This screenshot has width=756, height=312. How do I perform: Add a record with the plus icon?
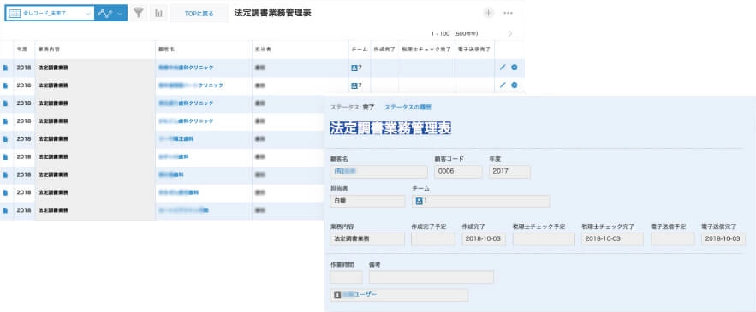pyautogui.click(x=488, y=13)
